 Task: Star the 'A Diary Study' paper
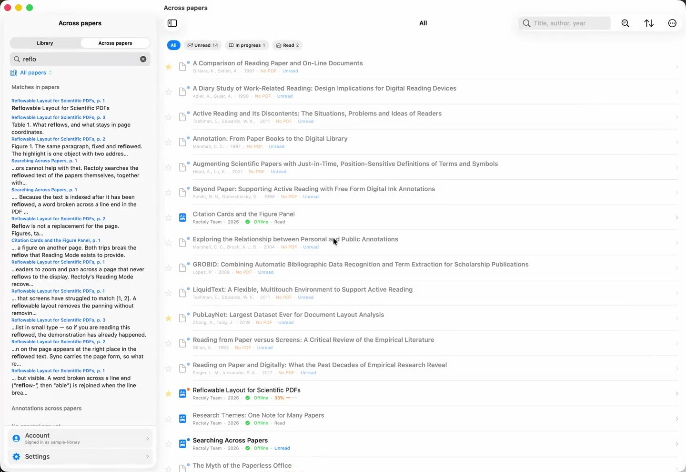click(168, 92)
